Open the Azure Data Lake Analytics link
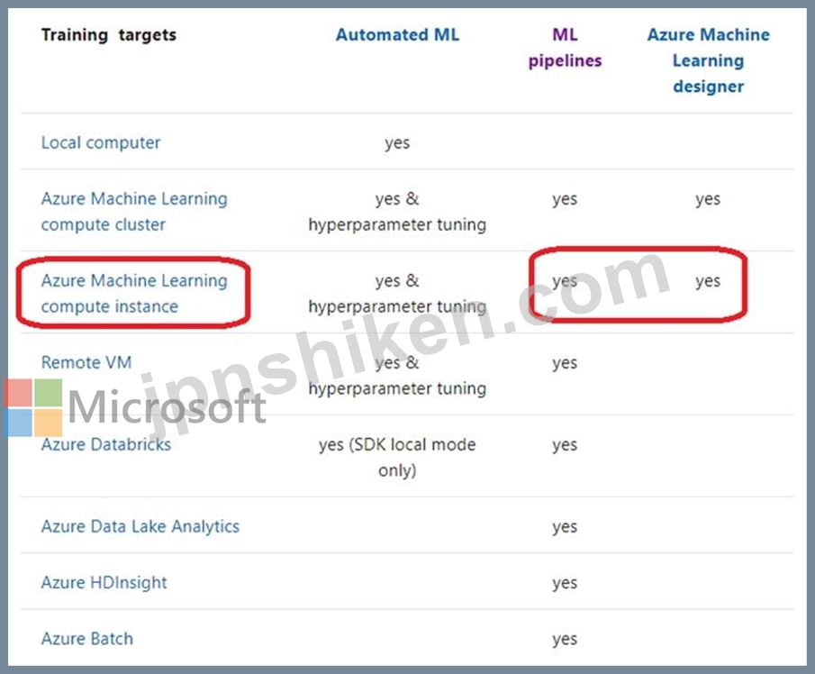 point(140,526)
